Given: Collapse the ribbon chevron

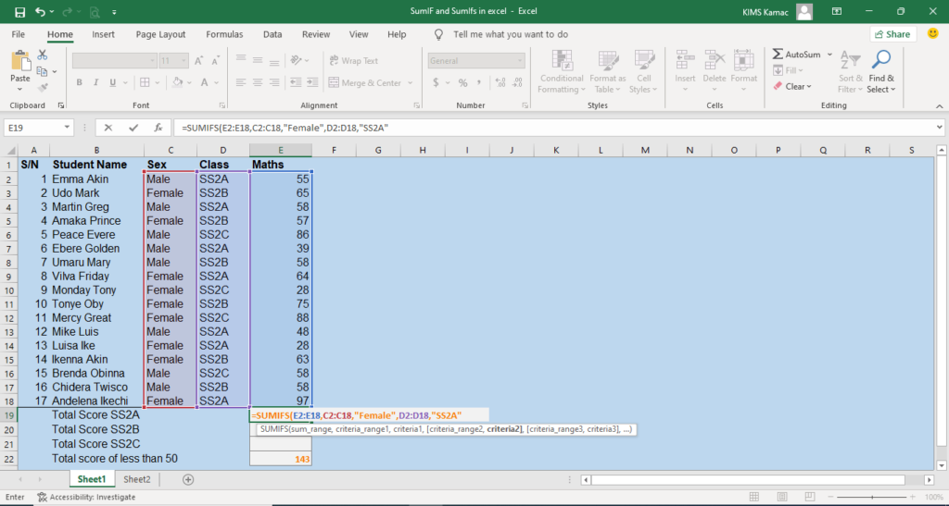Looking at the screenshot, I should 940,105.
